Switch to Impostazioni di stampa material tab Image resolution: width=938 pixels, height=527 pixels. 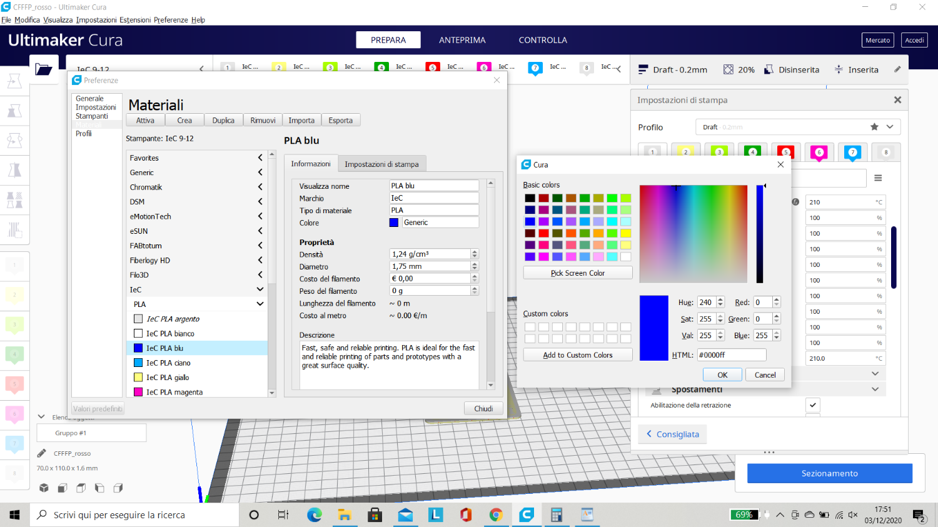(x=381, y=164)
